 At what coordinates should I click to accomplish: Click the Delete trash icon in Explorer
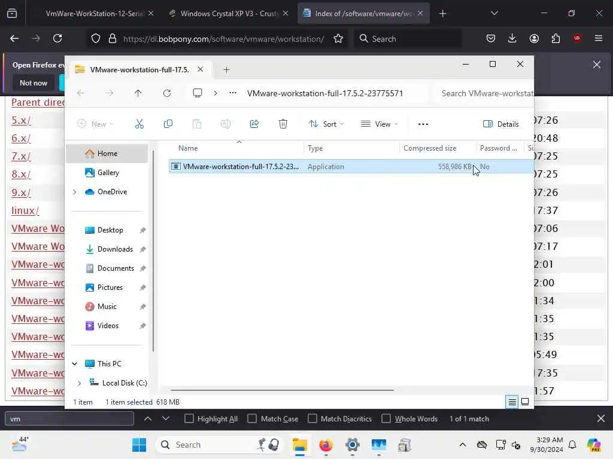tap(283, 124)
